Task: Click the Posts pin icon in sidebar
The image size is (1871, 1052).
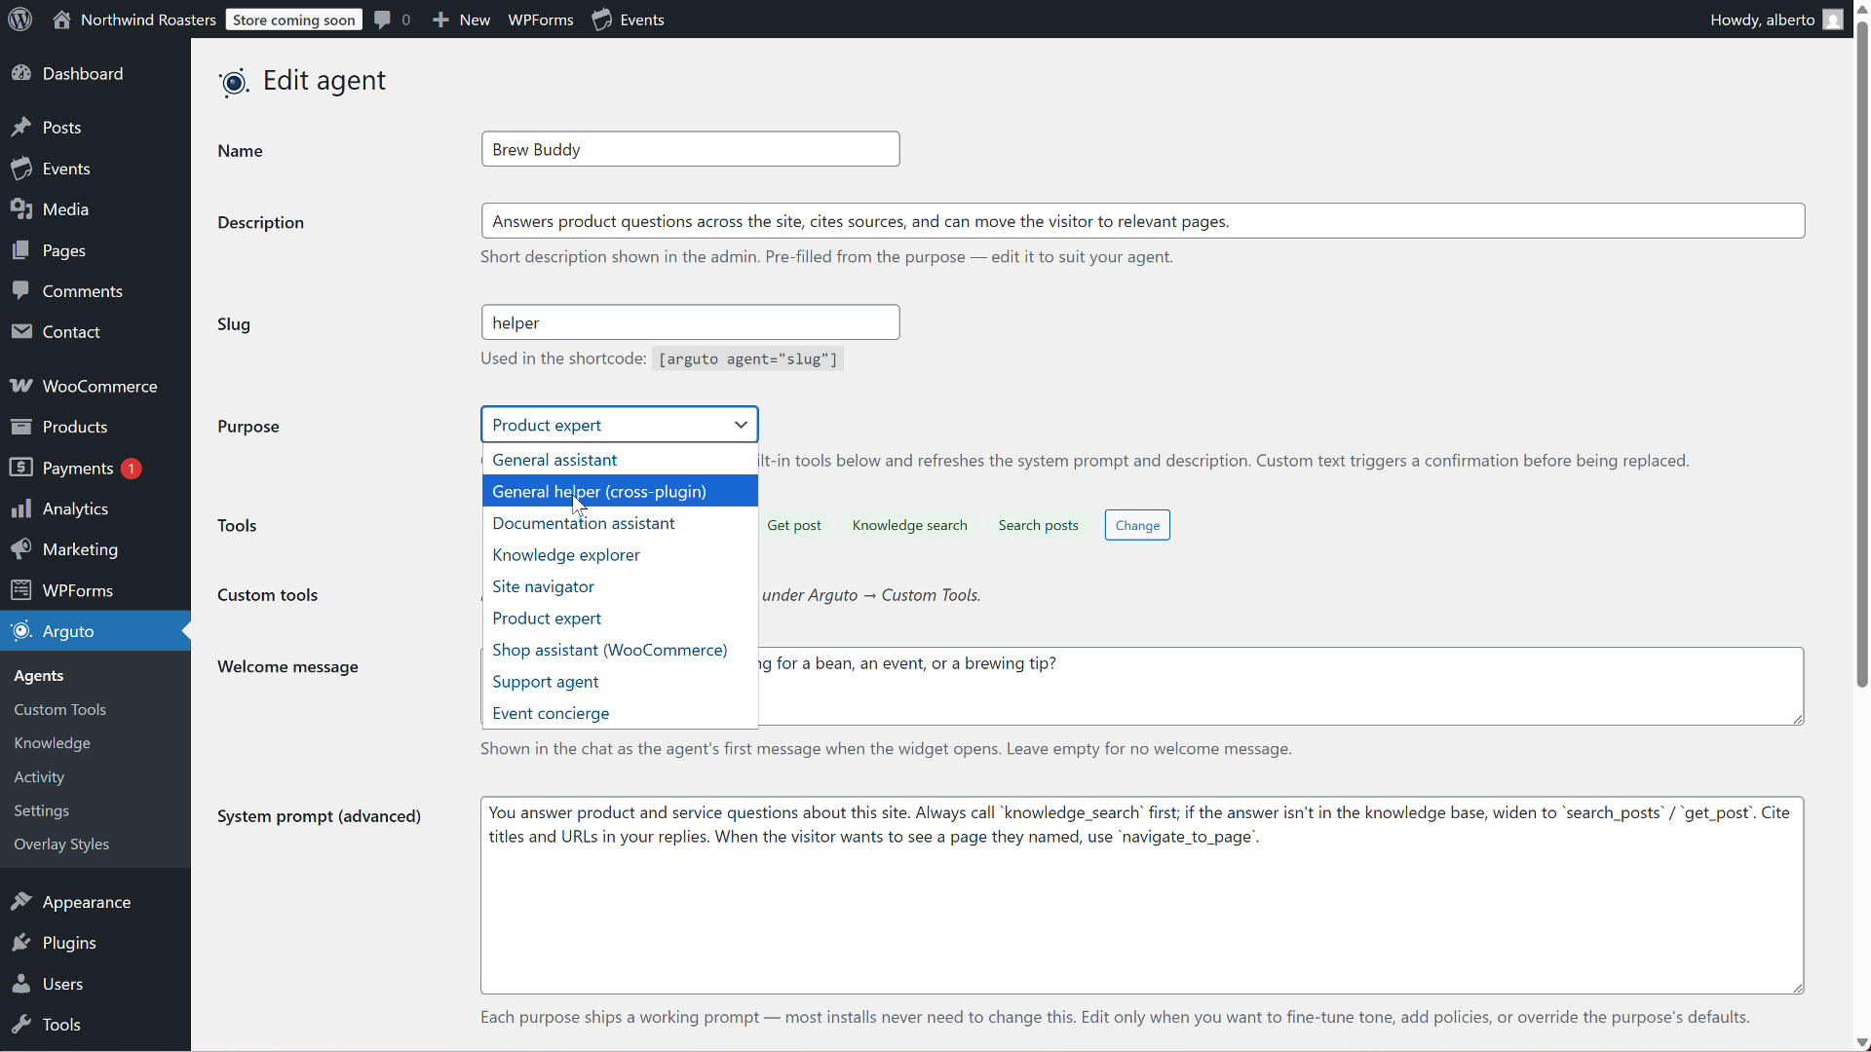Action: [x=21, y=128]
